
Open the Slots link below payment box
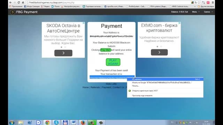(x=108, y=84)
